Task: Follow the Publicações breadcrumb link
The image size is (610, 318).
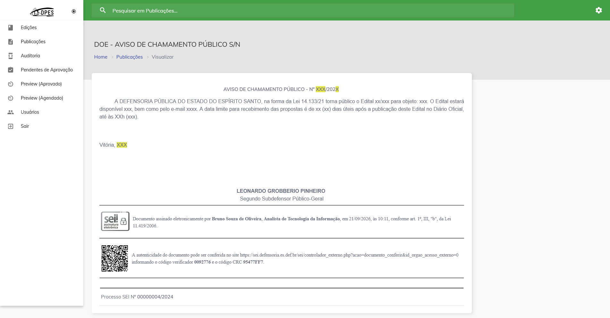Action: coord(130,57)
